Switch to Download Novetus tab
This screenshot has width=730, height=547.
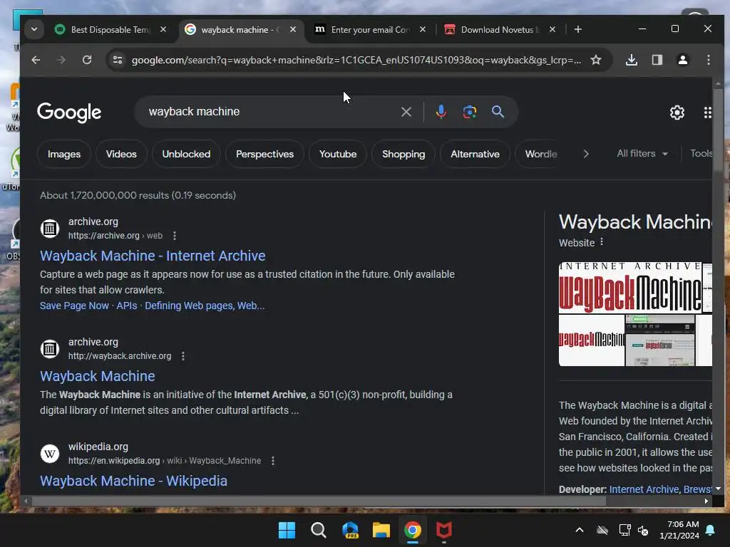click(x=500, y=30)
